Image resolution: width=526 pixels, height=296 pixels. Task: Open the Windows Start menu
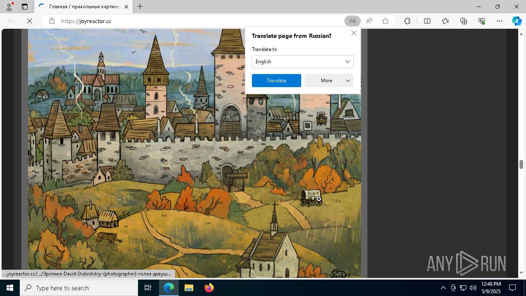pos(10,288)
